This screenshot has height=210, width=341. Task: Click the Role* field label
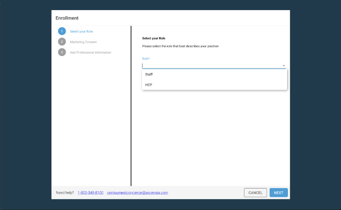(x=146, y=58)
